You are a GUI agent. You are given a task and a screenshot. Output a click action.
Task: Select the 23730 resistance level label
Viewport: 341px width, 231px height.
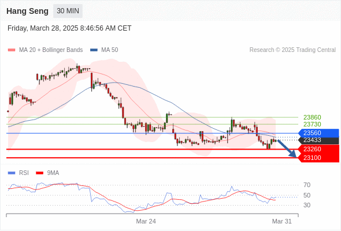tap(312, 124)
